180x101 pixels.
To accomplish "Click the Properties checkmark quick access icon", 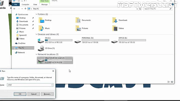I will (19, 1).
